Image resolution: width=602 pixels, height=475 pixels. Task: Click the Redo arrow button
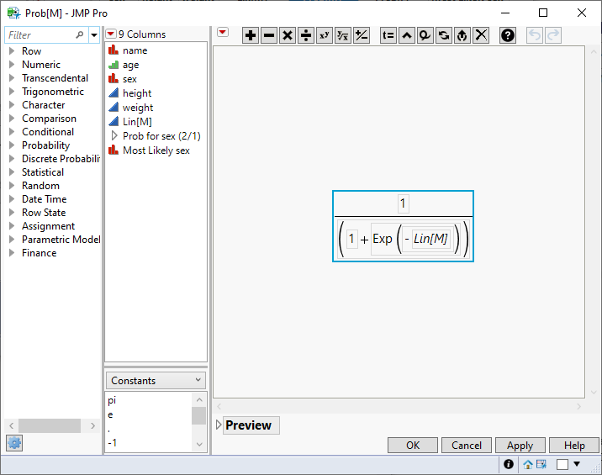coord(553,35)
